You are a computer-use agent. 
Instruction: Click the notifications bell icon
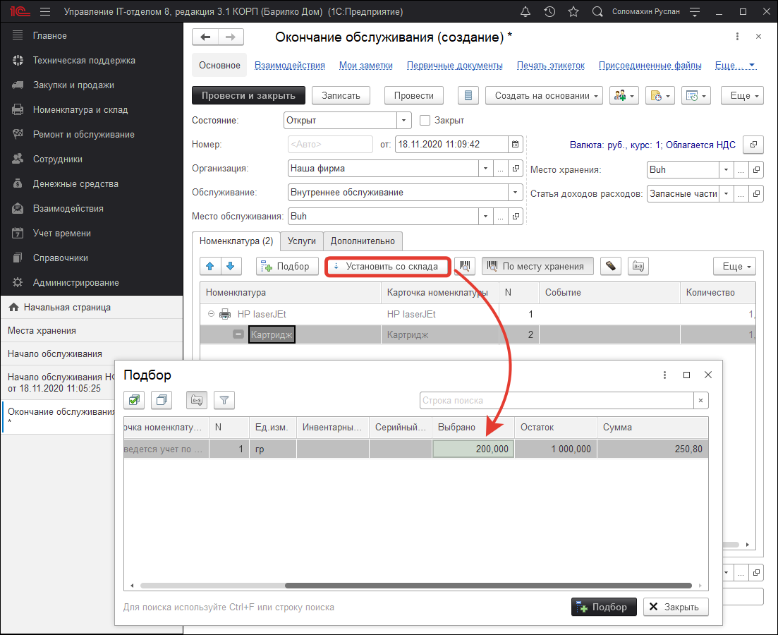pyautogui.click(x=525, y=12)
